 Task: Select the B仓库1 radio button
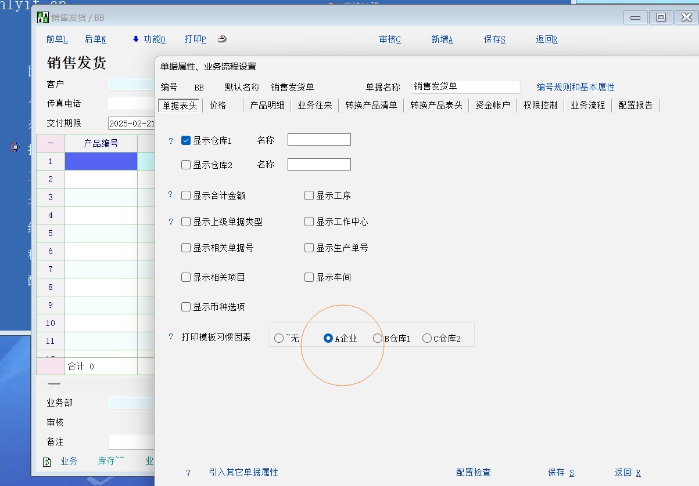378,338
